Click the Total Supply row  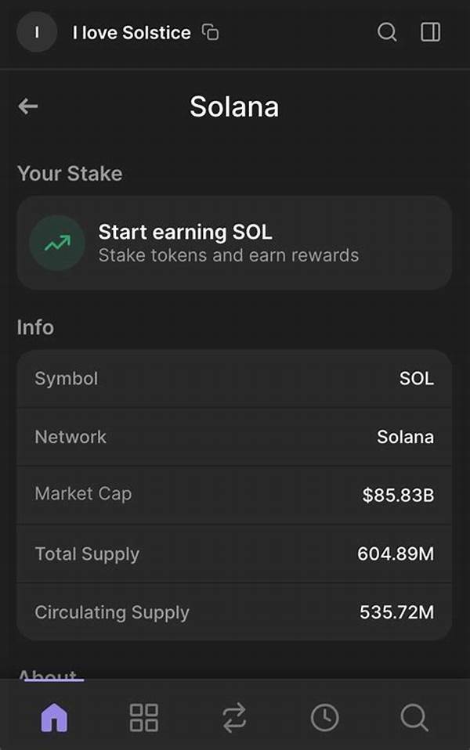[234, 553]
